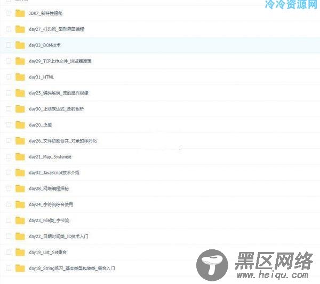Viewport: 320px width, 284px height.
Task: Click the day24 字符流综合使用 folder icon
Action: coord(20,204)
